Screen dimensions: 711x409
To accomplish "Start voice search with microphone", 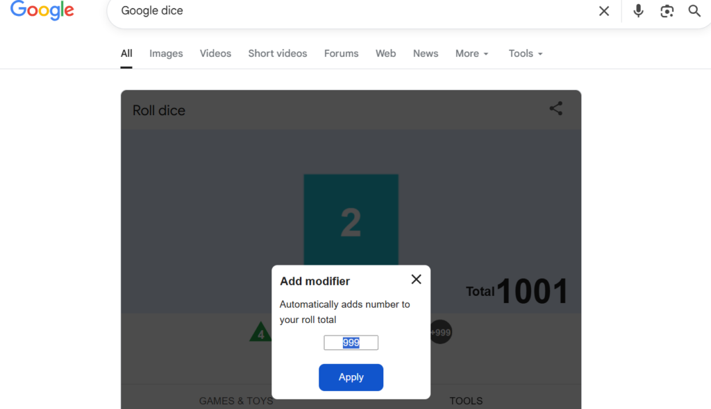I will [x=638, y=11].
